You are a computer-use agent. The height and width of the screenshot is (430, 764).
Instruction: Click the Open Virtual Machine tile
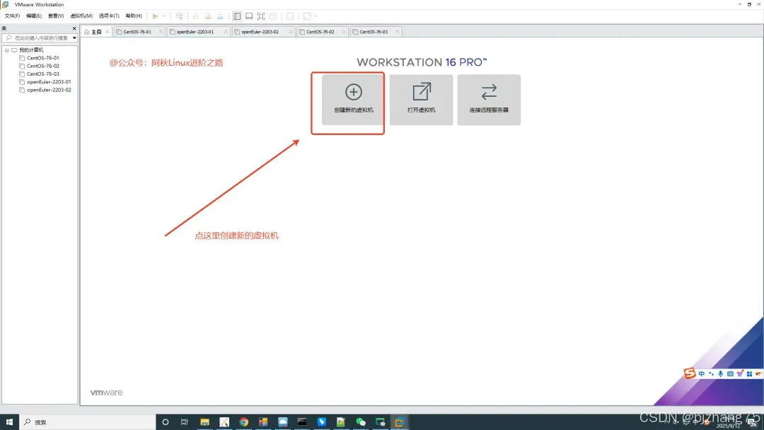tap(421, 100)
